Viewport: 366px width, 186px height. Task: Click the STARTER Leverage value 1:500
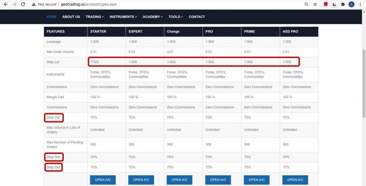point(94,42)
